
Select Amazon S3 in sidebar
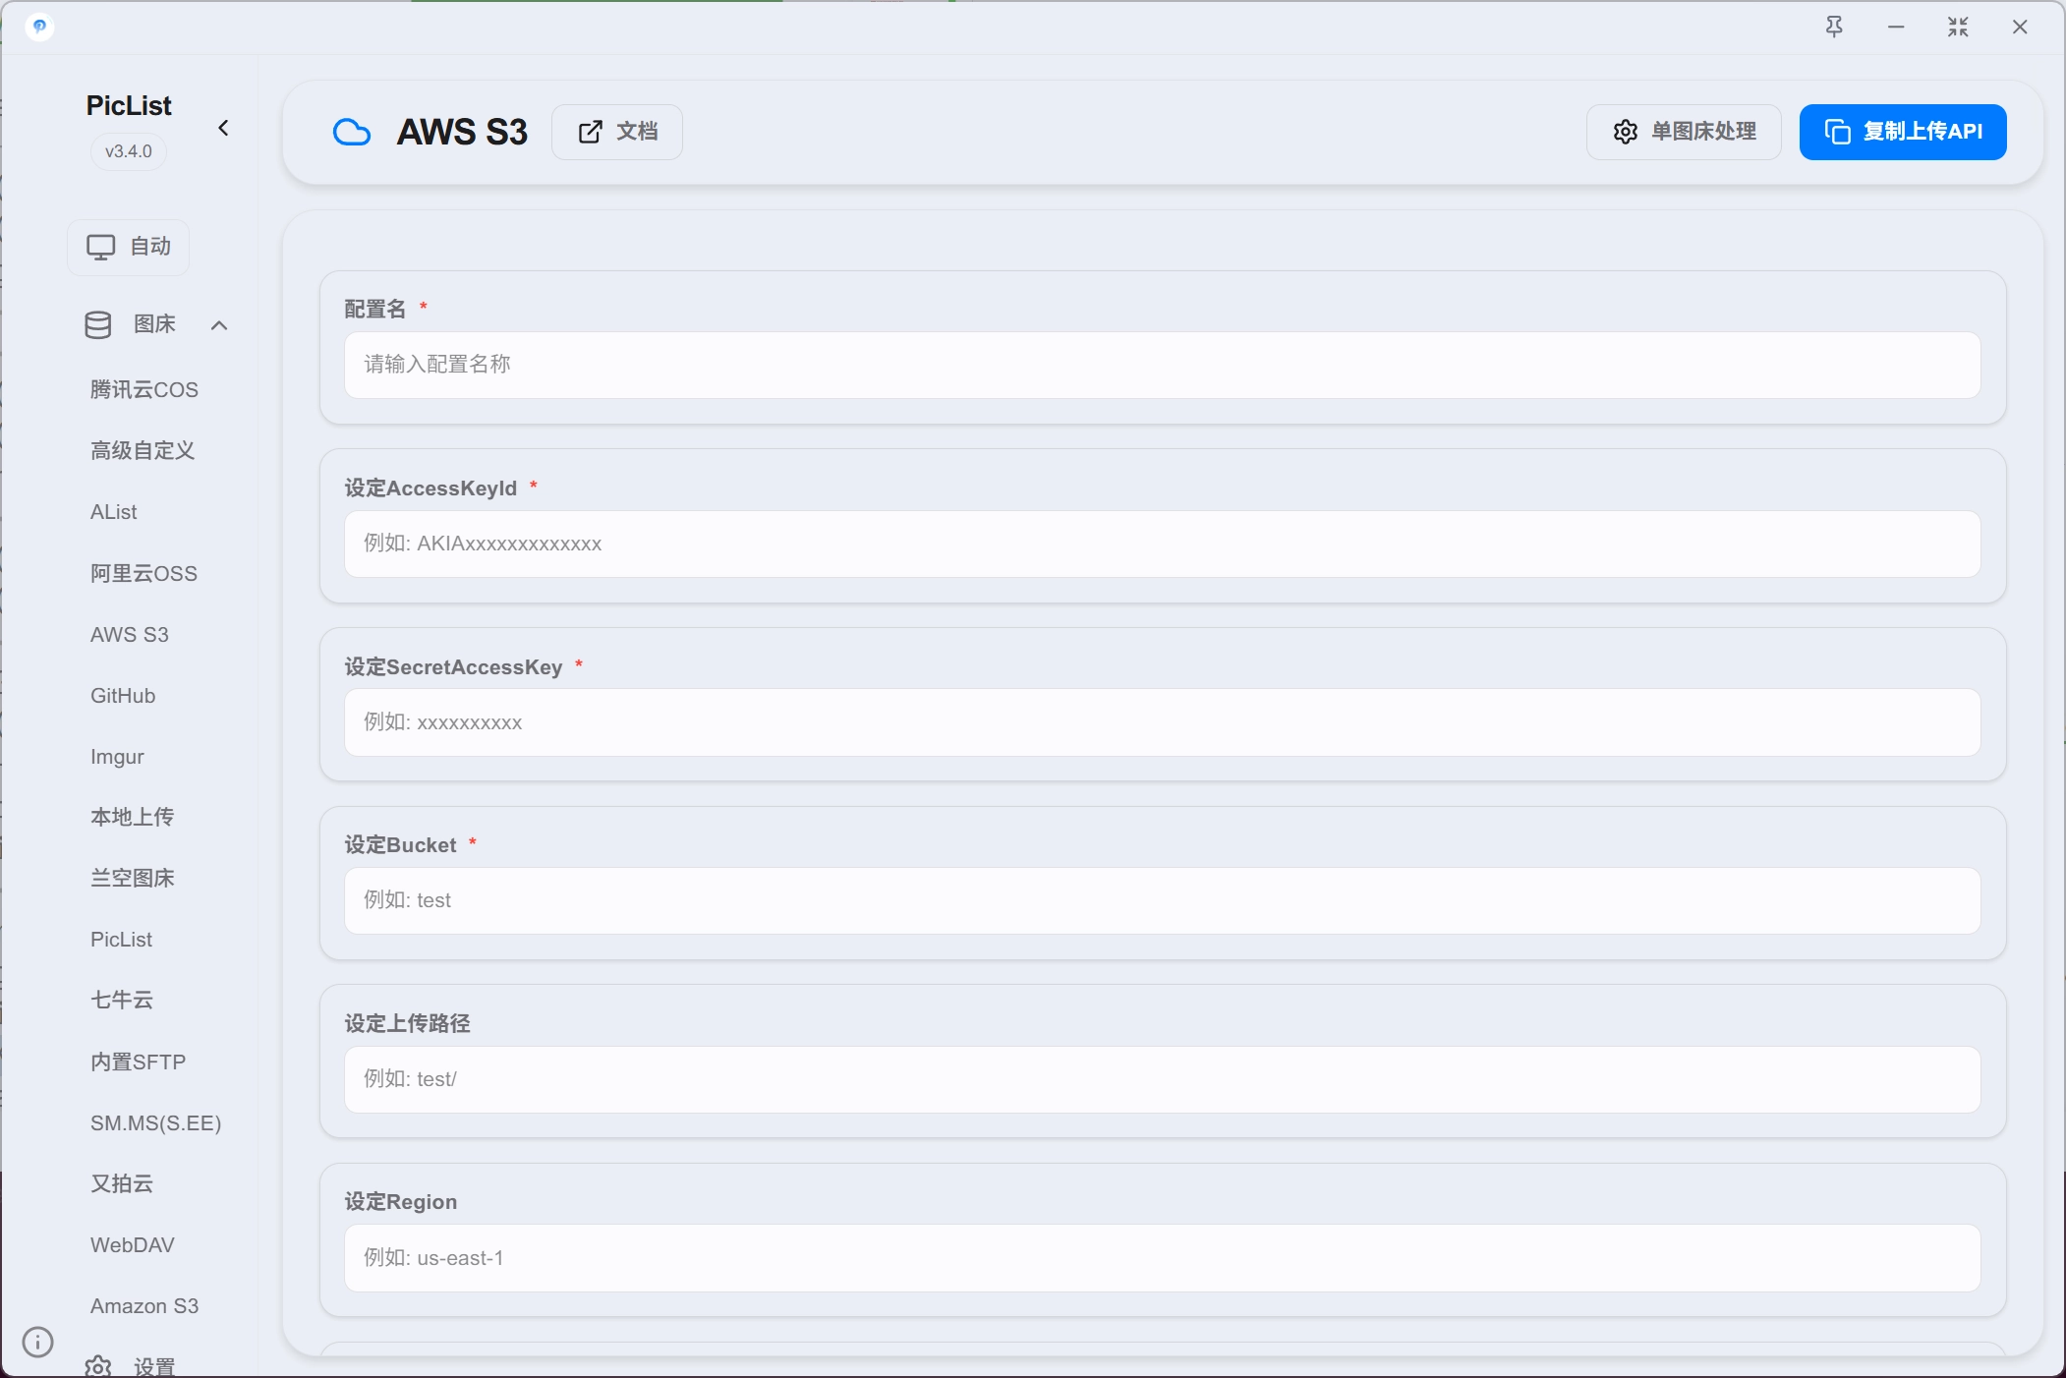point(144,1306)
